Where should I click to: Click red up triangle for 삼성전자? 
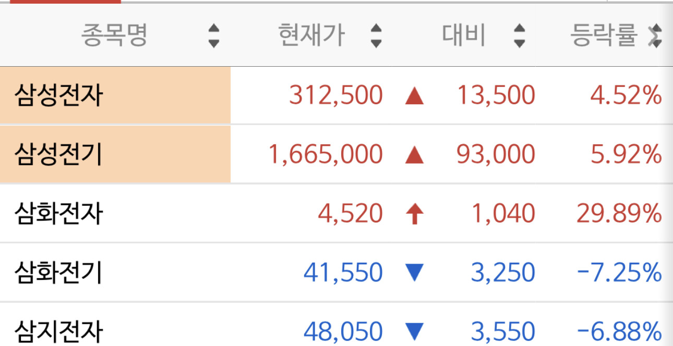[414, 96]
